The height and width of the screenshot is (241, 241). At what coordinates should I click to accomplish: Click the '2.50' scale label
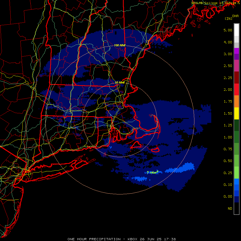coord(228,66)
